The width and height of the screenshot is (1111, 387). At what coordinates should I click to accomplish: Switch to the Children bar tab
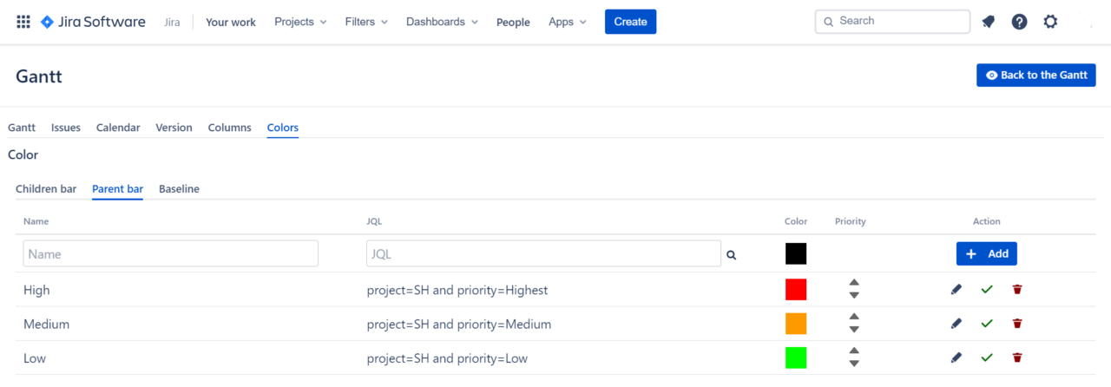point(46,188)
